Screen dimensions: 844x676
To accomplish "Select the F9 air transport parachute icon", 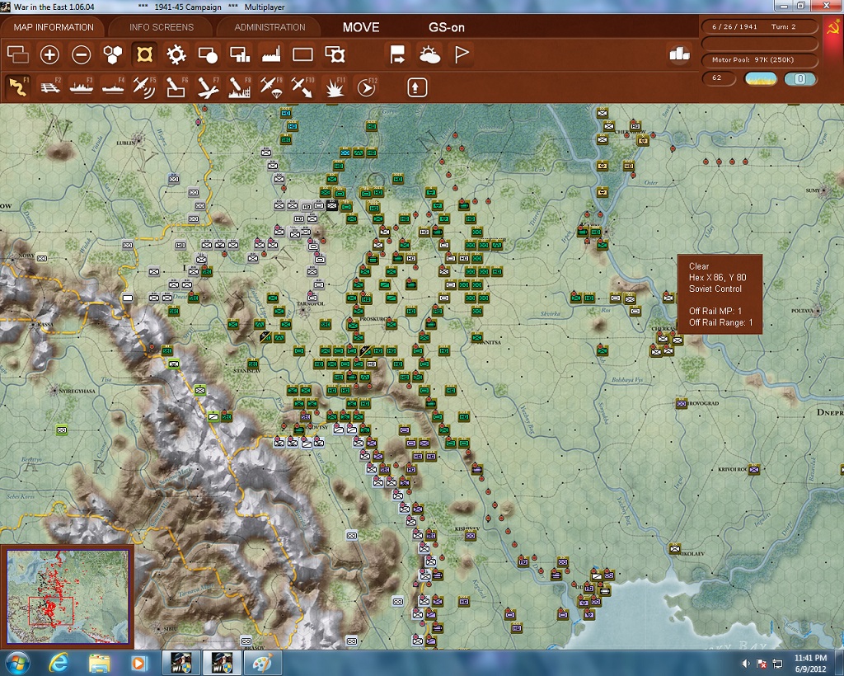I will [x=271, y=87].
